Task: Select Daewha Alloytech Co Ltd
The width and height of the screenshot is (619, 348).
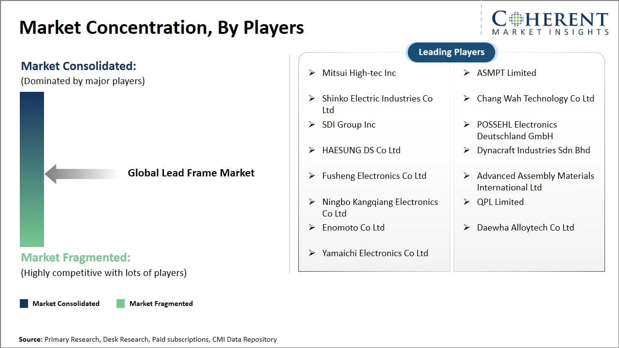Action: [x=525, y=228]
